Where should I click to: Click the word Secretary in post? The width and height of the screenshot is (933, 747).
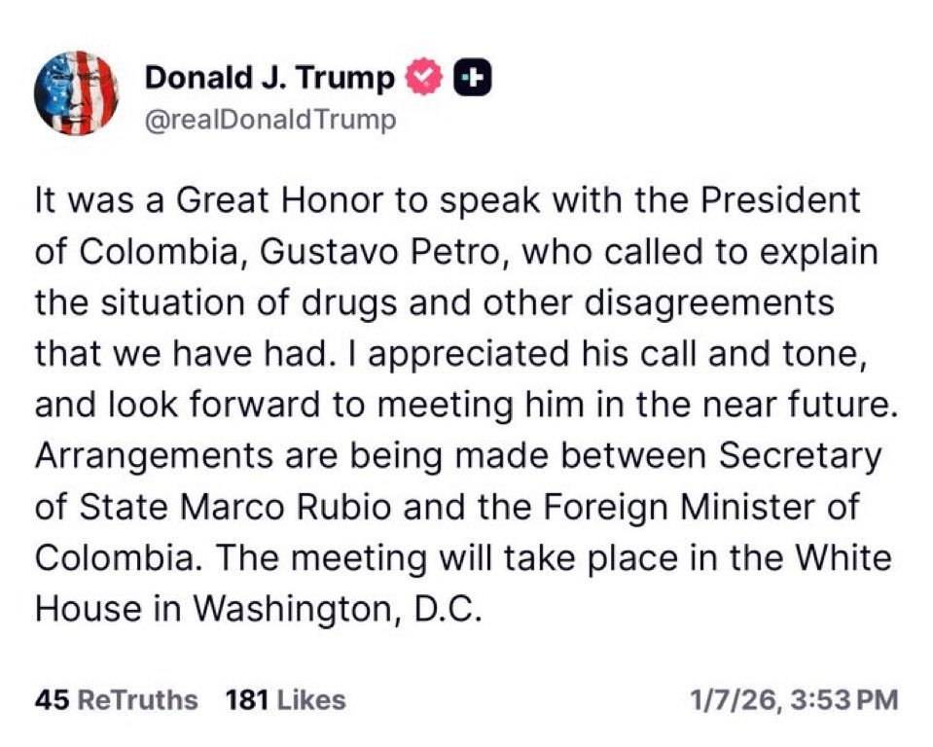801,457
